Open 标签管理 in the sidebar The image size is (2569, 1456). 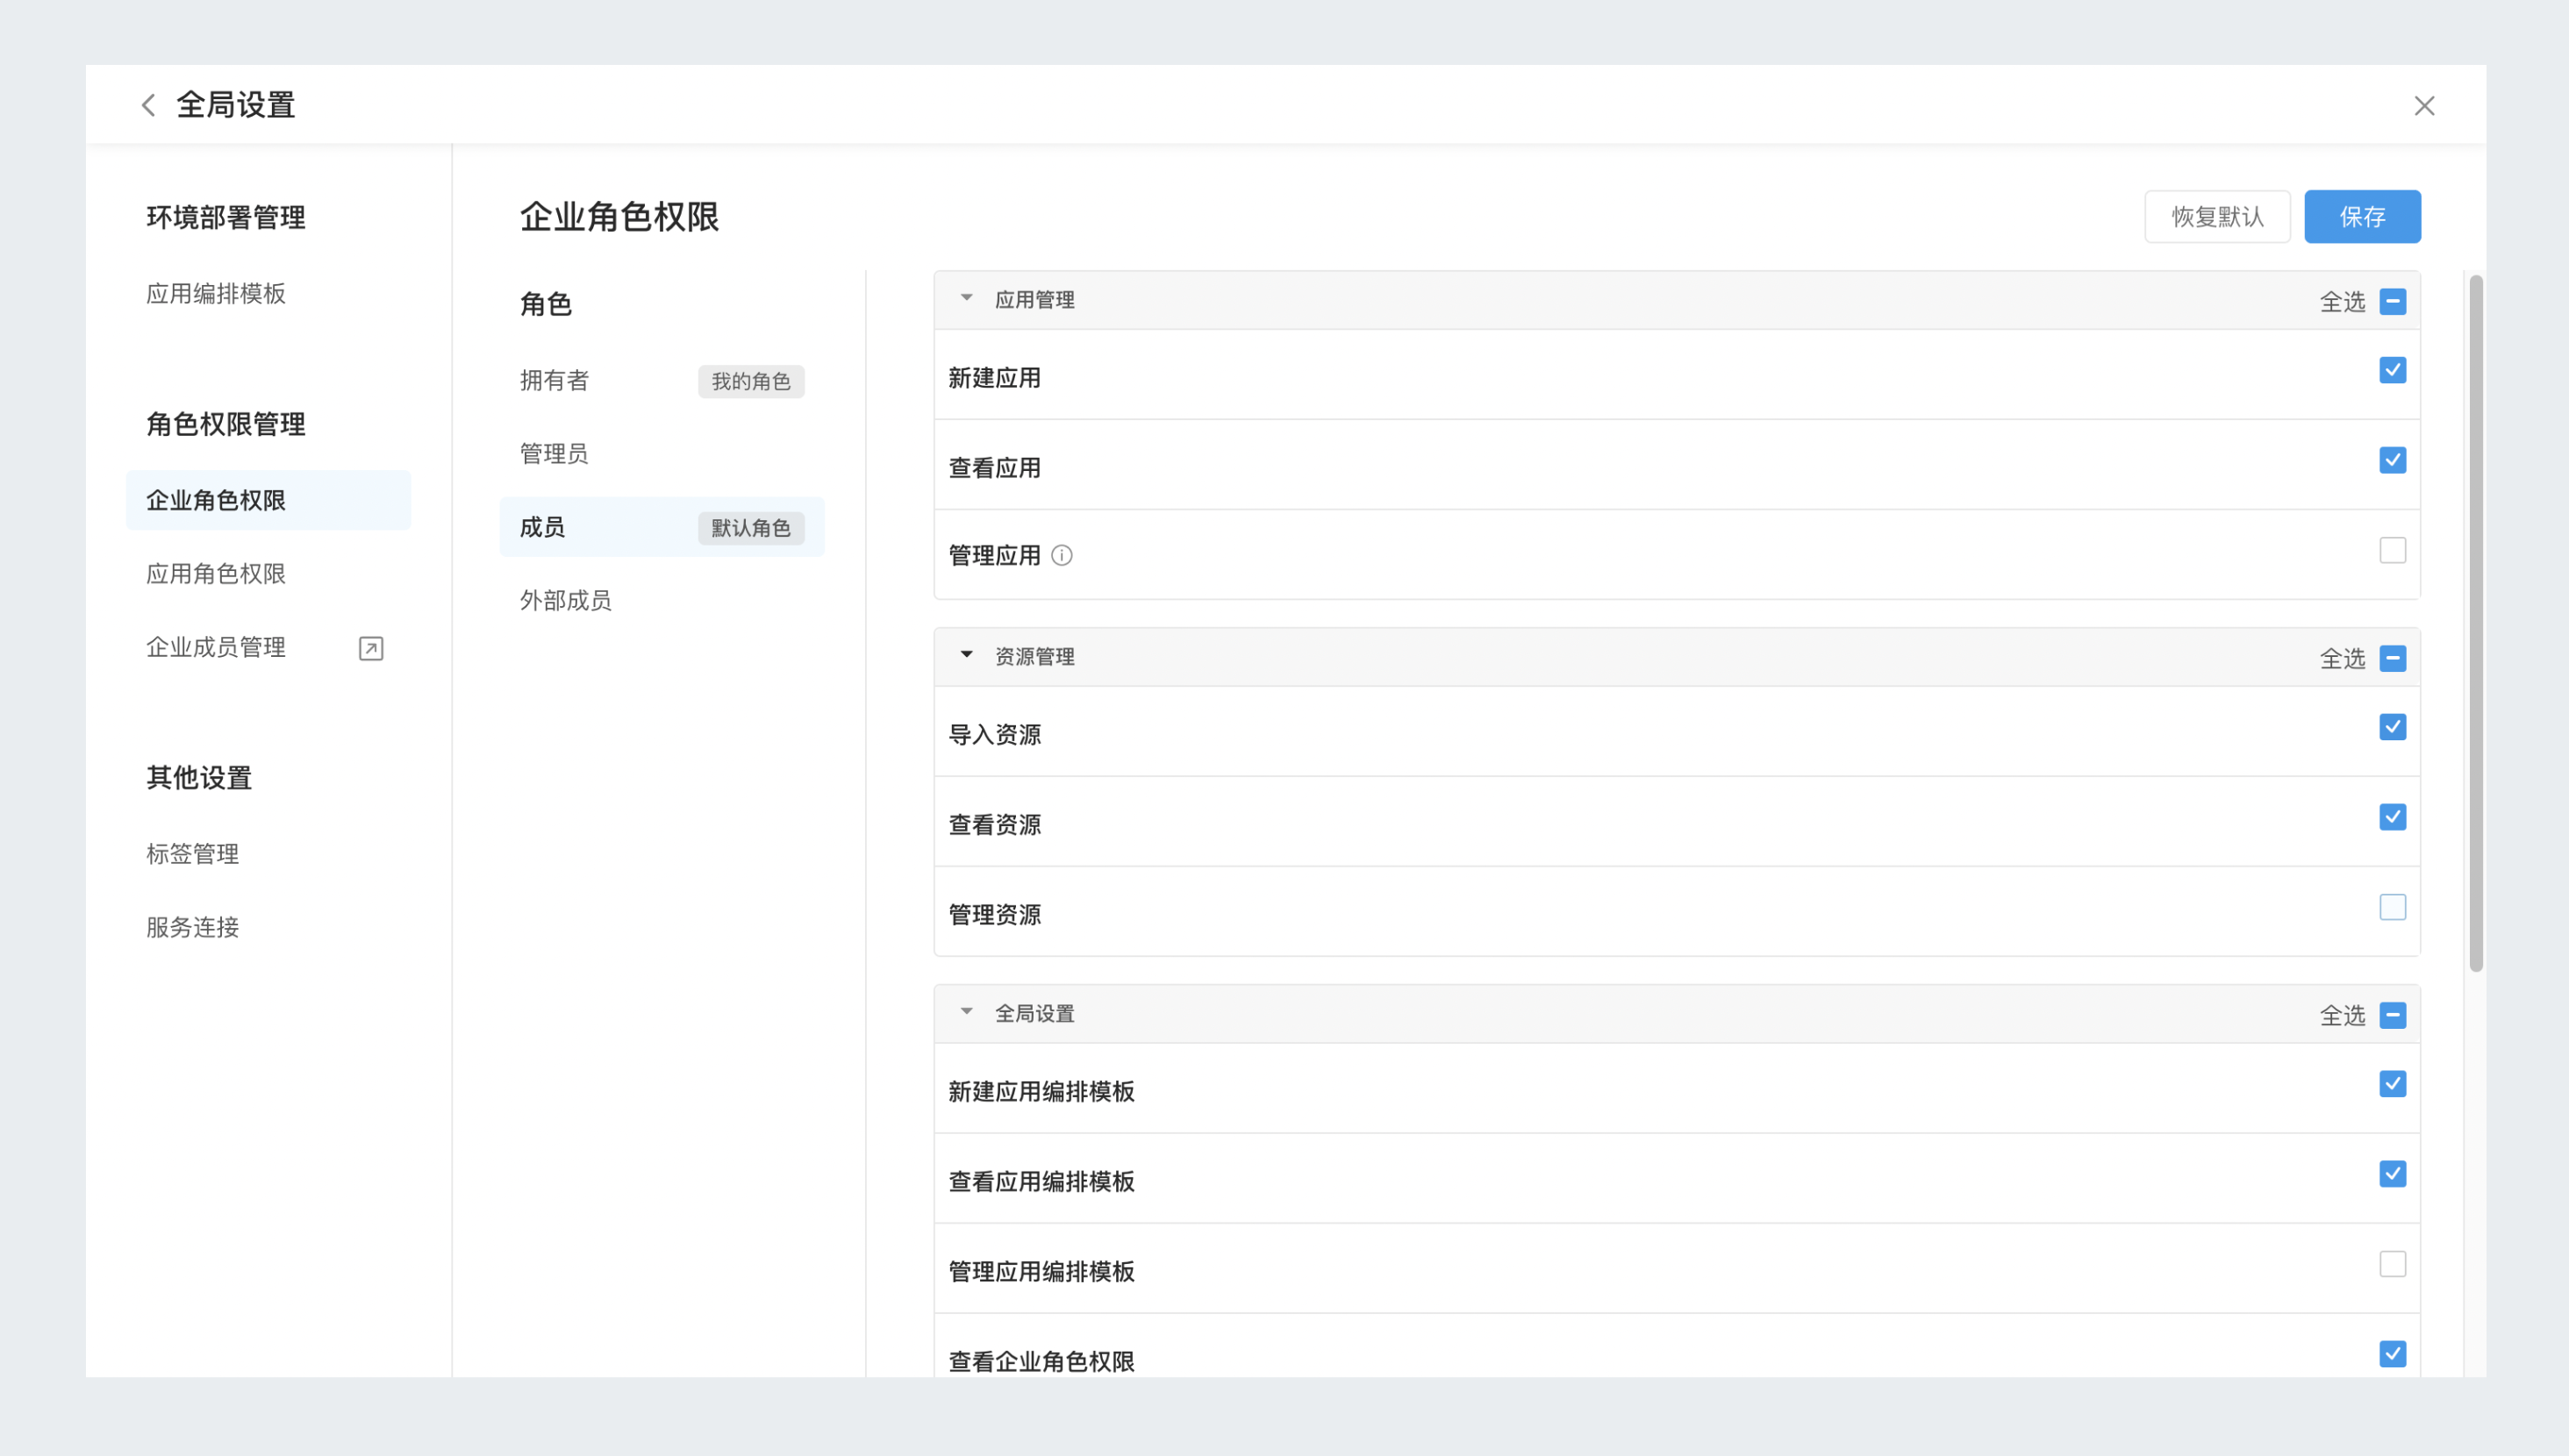pos(193,854)
